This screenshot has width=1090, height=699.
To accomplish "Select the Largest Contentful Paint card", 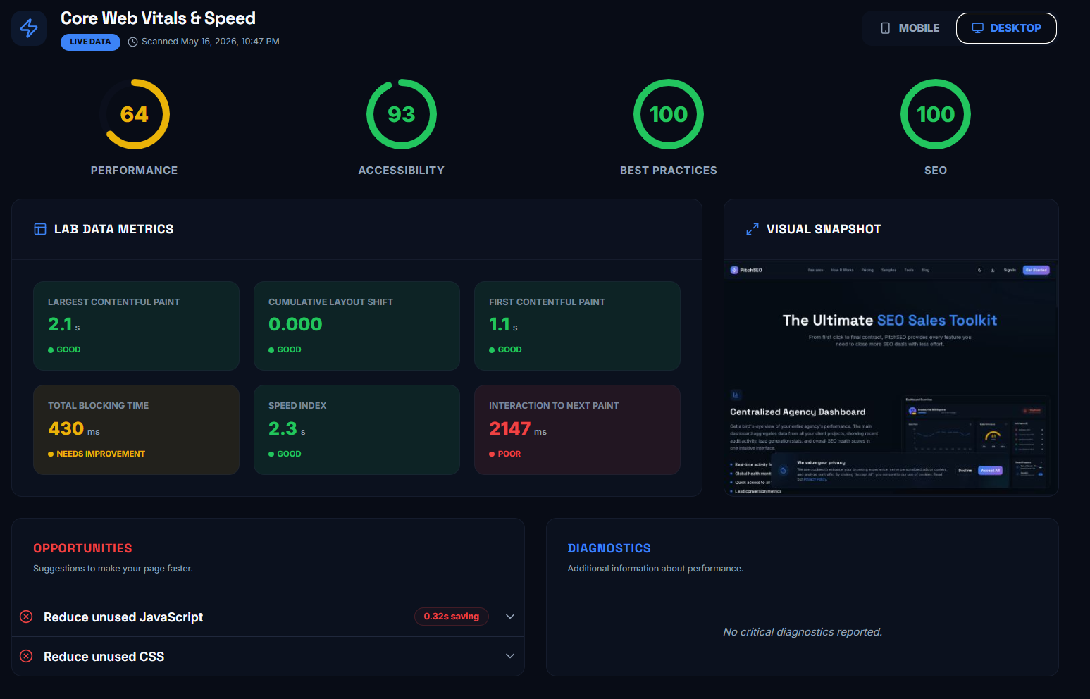I will point(136,326).
